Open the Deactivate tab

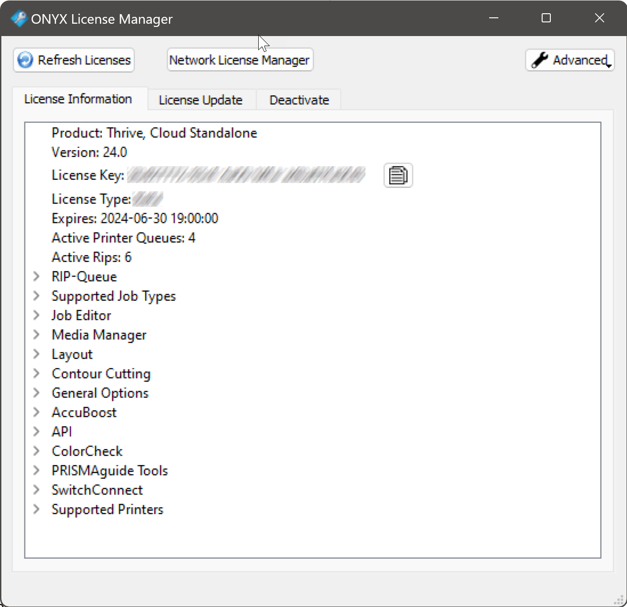[298, 99]
